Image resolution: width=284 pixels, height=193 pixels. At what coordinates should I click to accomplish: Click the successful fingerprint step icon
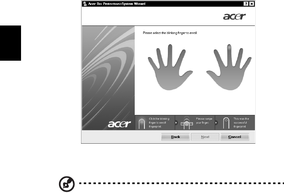click(226, 123)
